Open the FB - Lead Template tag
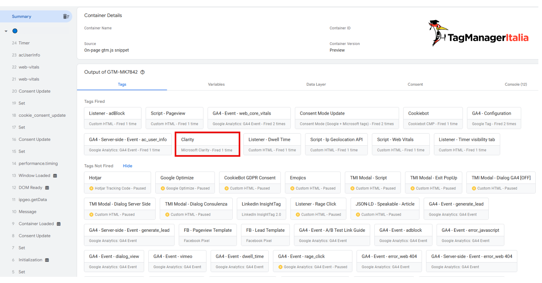The width and height of the screenshot is (542, 283). click(265, 235)
